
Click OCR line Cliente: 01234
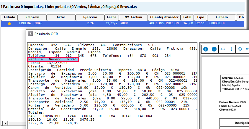click(x=45, y=66)
